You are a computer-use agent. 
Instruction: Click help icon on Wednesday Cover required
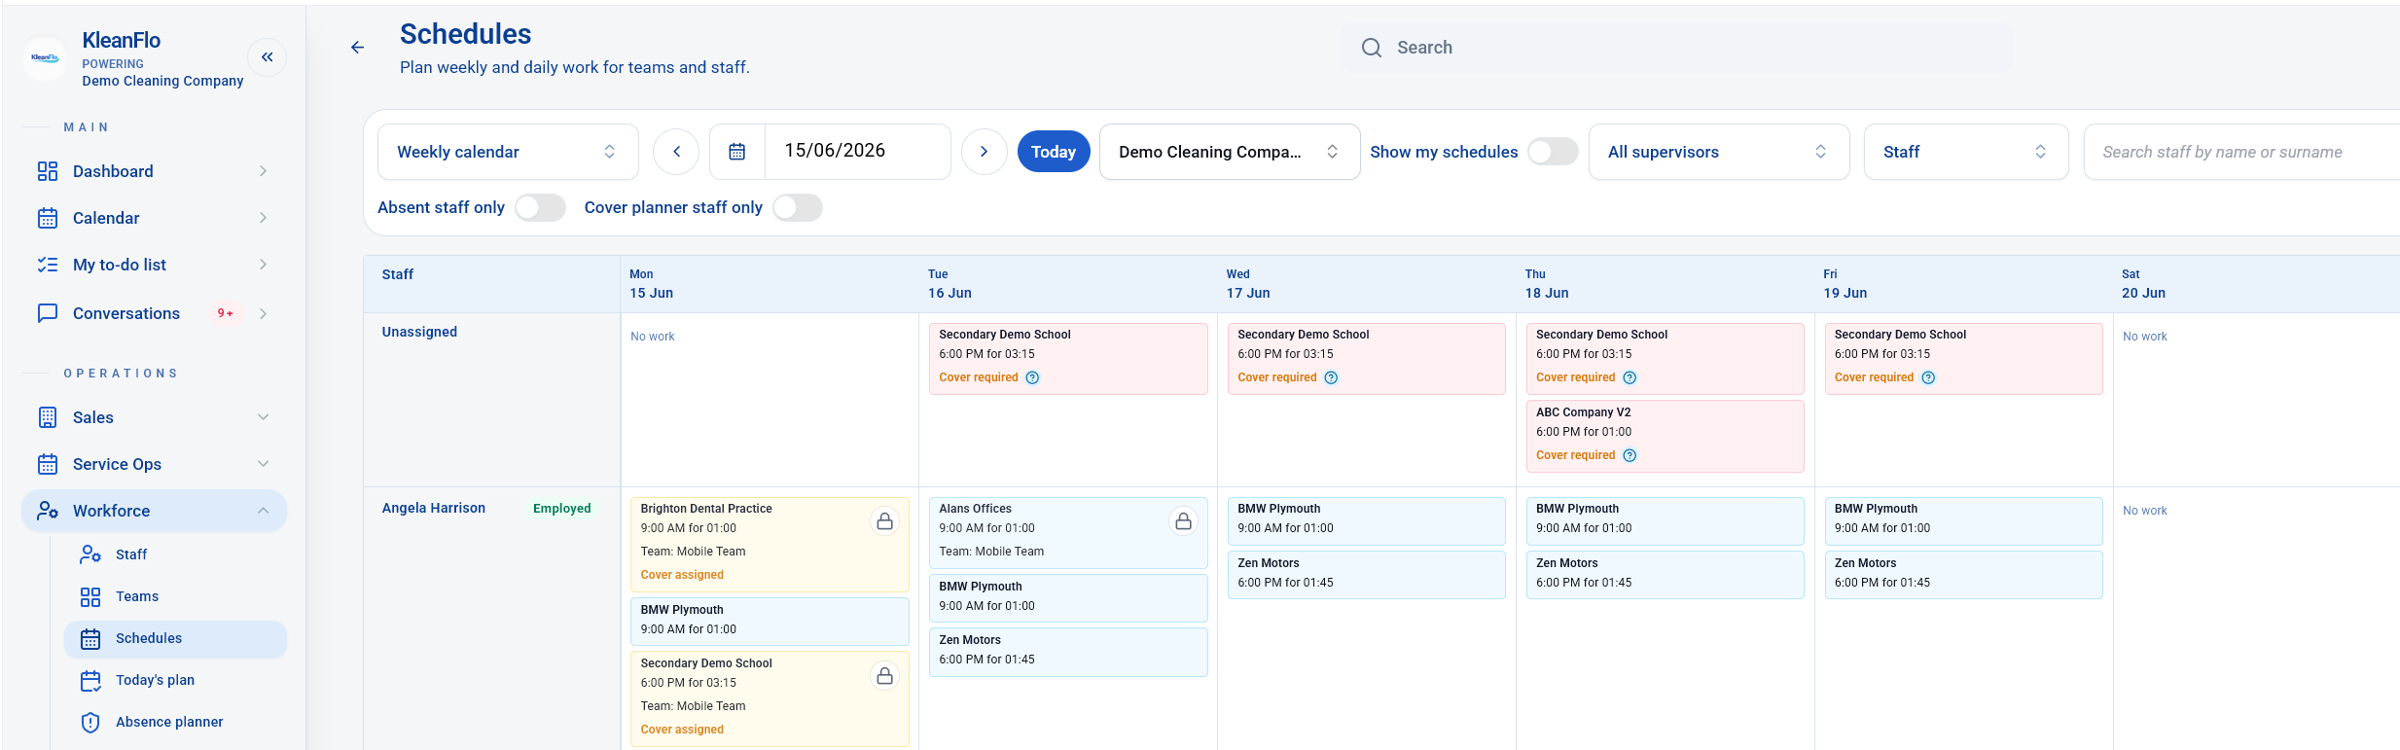(x=1331, y=377)
